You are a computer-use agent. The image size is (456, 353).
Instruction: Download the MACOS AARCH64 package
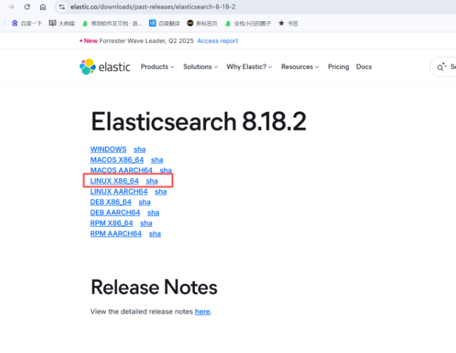point(121,170)
